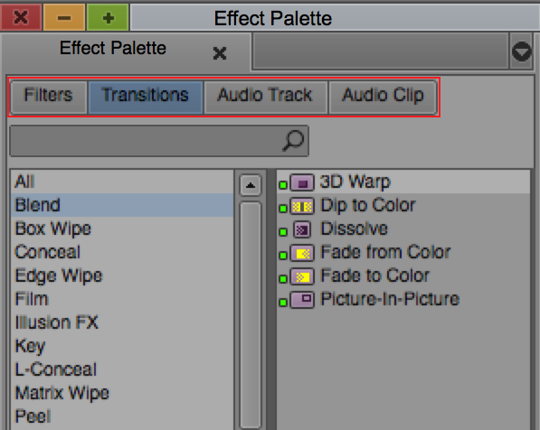Open the panel fast menu dropdown
This screenshot has width=540, height=430.
point(521,51)
